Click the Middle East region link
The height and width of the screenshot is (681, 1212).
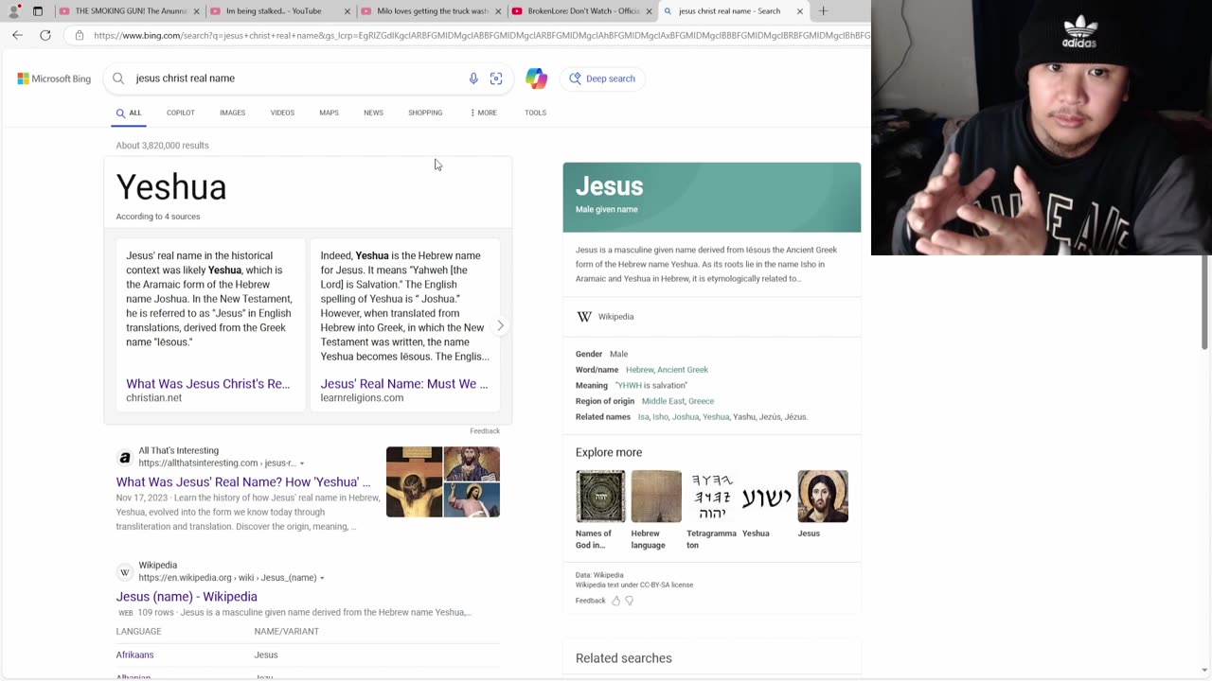(663, 401)
